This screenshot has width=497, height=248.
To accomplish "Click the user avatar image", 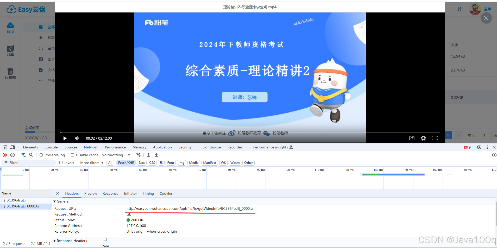I will click(x=475, y=9).
